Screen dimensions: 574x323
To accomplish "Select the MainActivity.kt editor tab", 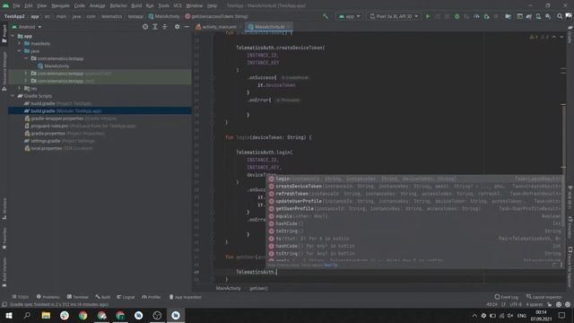I will pyautogui.click(x=269, y=27).
